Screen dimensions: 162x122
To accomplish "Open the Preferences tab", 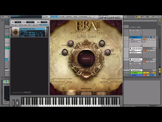I will pyautogui.click(x=83, y=17).
